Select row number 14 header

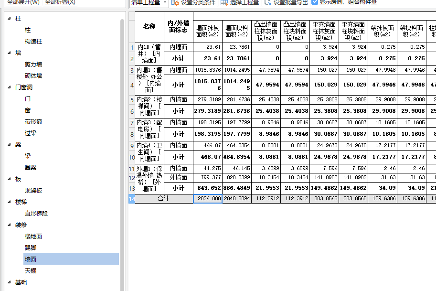click(x=132, y=199)
